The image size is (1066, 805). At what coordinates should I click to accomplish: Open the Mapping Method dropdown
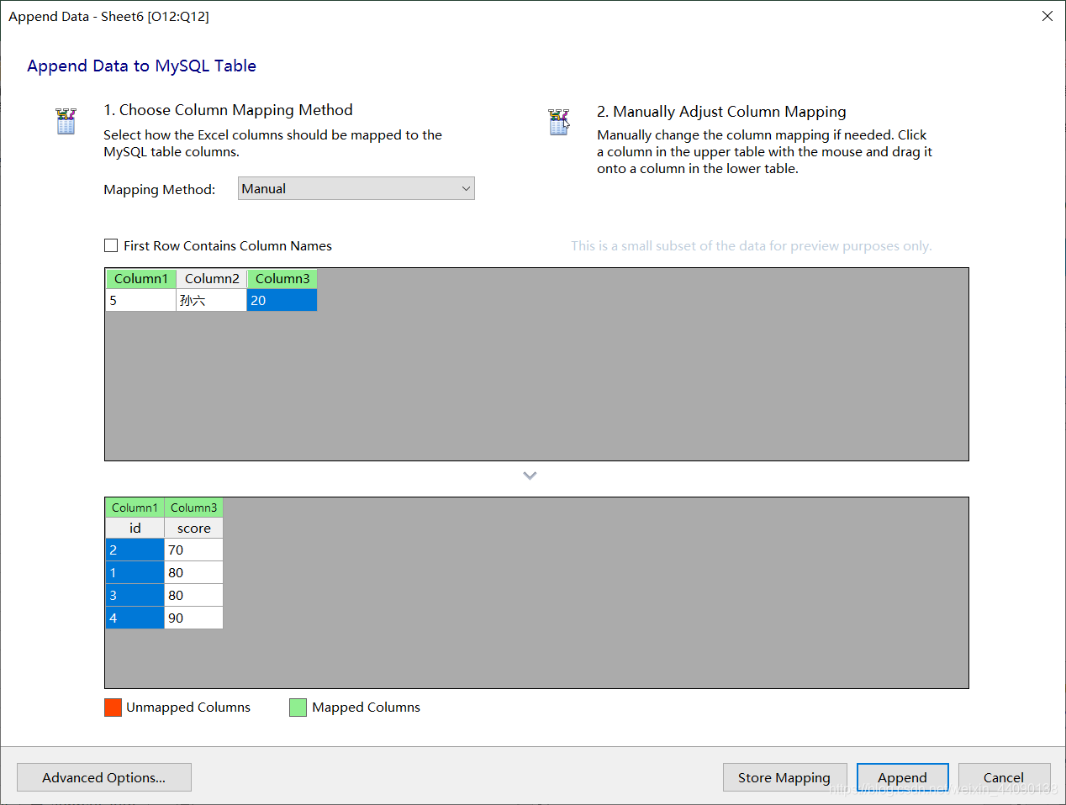(356, 188)
